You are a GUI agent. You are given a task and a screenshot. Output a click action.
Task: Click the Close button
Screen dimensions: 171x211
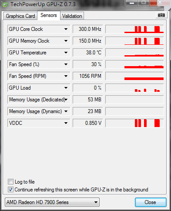coord(151,202)
